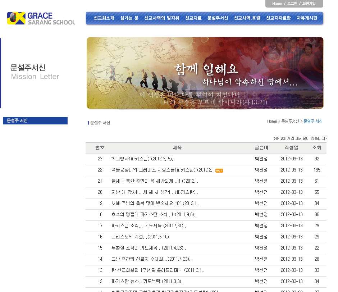
Task: Open the 선교사역.후원 menu
Action: [x=247, y=18]
